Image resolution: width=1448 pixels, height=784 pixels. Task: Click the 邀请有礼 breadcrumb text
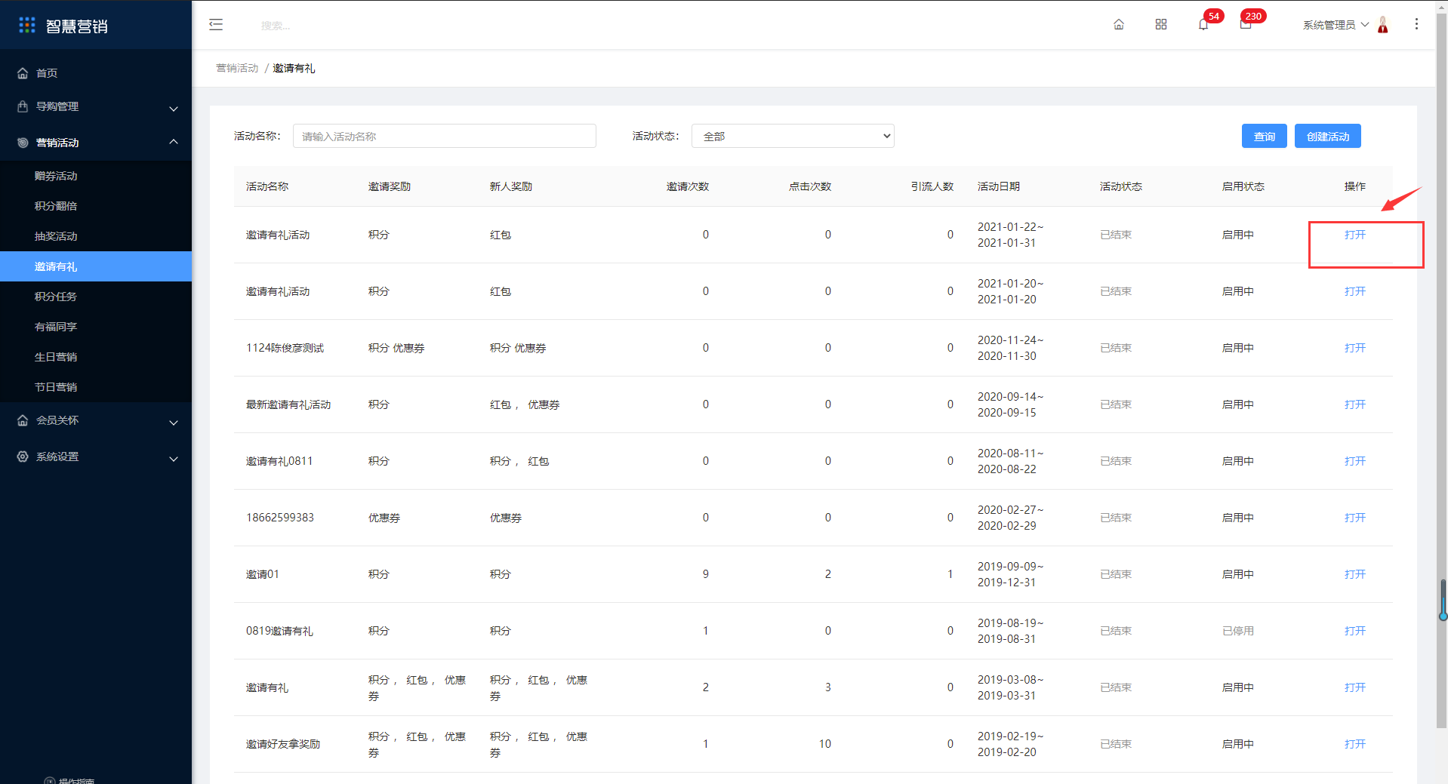tap(294, 68)
